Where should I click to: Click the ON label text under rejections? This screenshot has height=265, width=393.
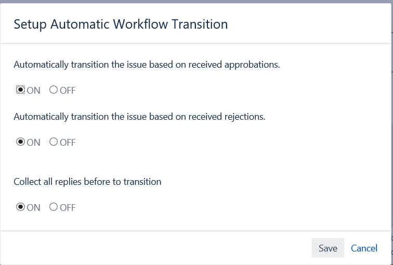(x=33, y=143)
